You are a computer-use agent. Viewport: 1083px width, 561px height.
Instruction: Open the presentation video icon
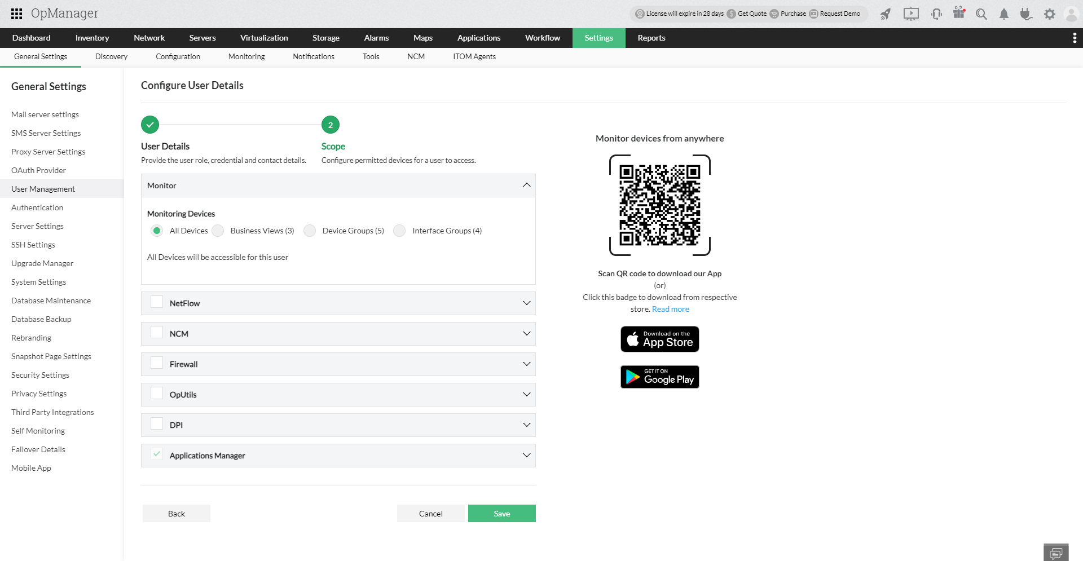tap(911, 14)
